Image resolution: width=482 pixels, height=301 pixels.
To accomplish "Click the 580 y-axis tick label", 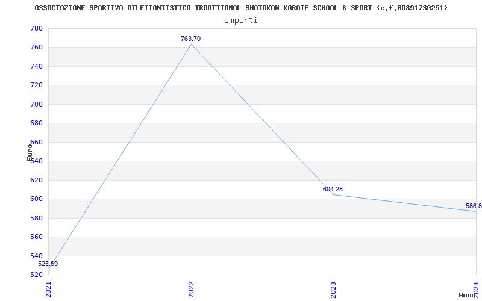I will click(36, 218).
